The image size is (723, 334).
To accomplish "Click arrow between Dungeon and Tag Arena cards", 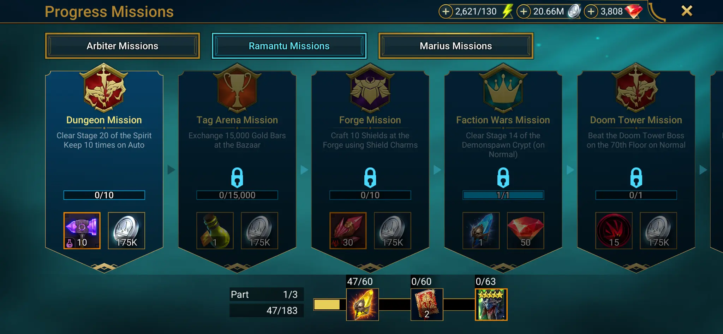I will point(171,170).
